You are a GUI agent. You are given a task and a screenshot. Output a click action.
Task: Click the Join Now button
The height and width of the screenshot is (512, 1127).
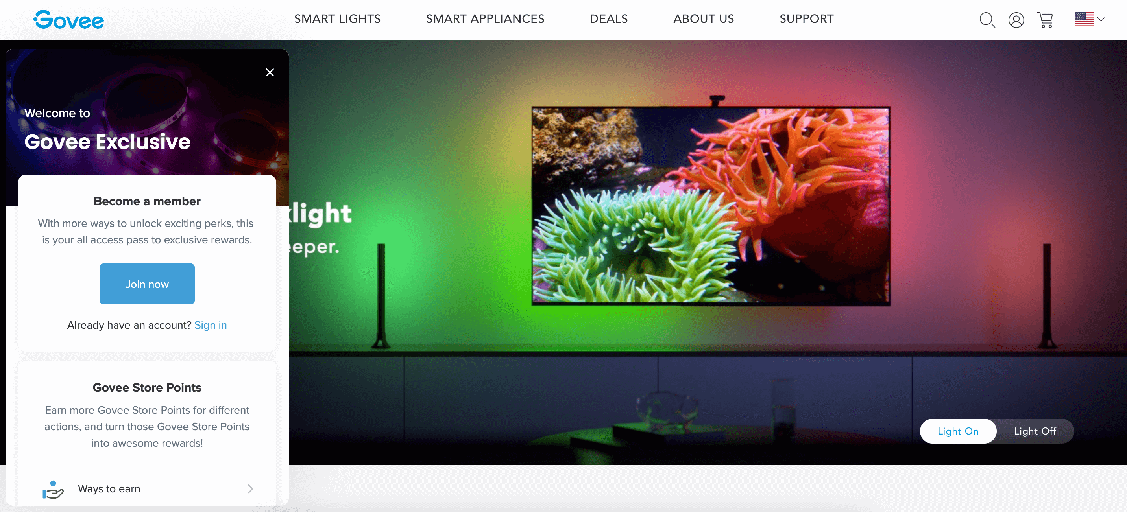pos(147,284)
